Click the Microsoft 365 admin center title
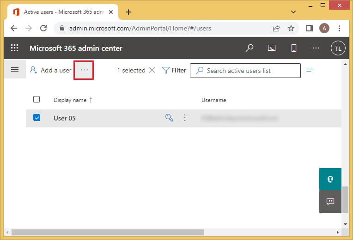The width and height of the screenshot is (353, 240). (76, 48)
